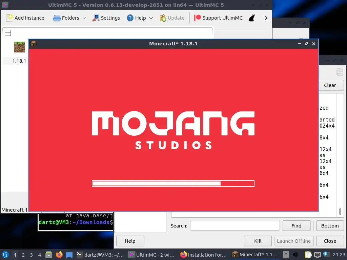Open the clipboard manager tray icon
347x260 pixels.
click(x=308, y=255)
